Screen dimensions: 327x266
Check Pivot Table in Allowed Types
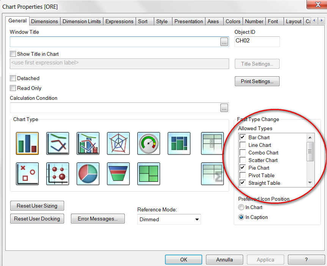click(x=242, y=175)
